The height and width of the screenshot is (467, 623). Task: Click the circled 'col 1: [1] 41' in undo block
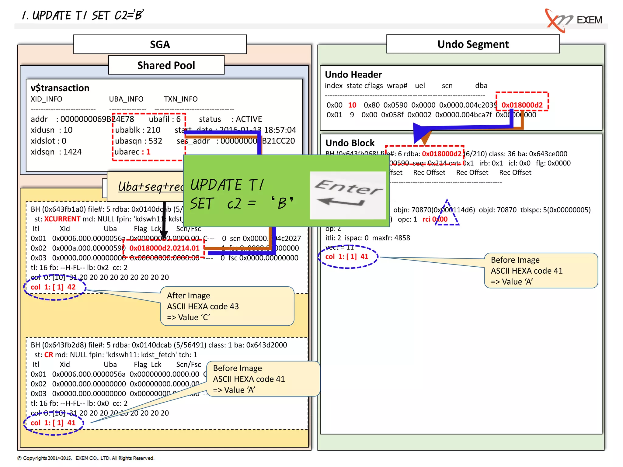[x=347, y=257]
